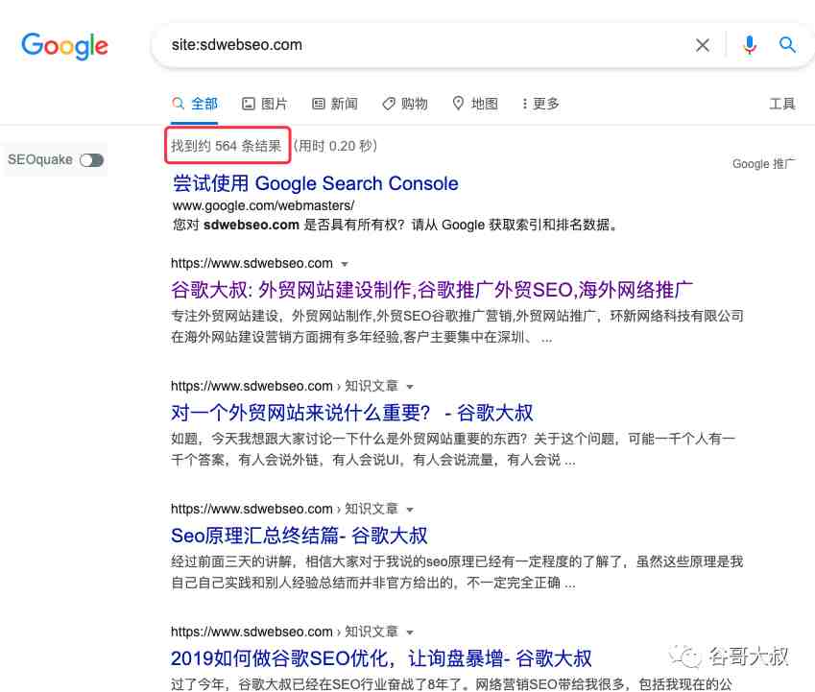The width and height of the screenshot is (815, 692).
Task: Expand arrow beside Seo原理汇总 result URL
Action: coord(410,509)
